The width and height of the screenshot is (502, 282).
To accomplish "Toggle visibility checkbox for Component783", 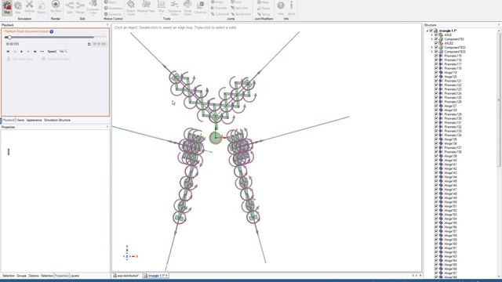I will [x=436, y=39].
